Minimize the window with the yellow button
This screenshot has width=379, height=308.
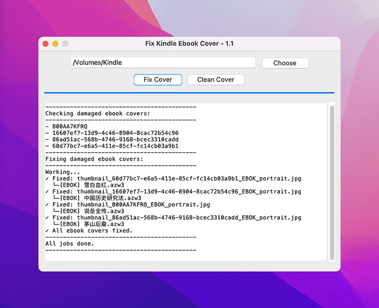coord(55,44)
